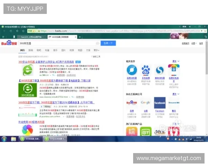Switch to the hao123 browser tab
This screenshot has height=167, width=208.
pyautogui.click(x=32, y=37)
